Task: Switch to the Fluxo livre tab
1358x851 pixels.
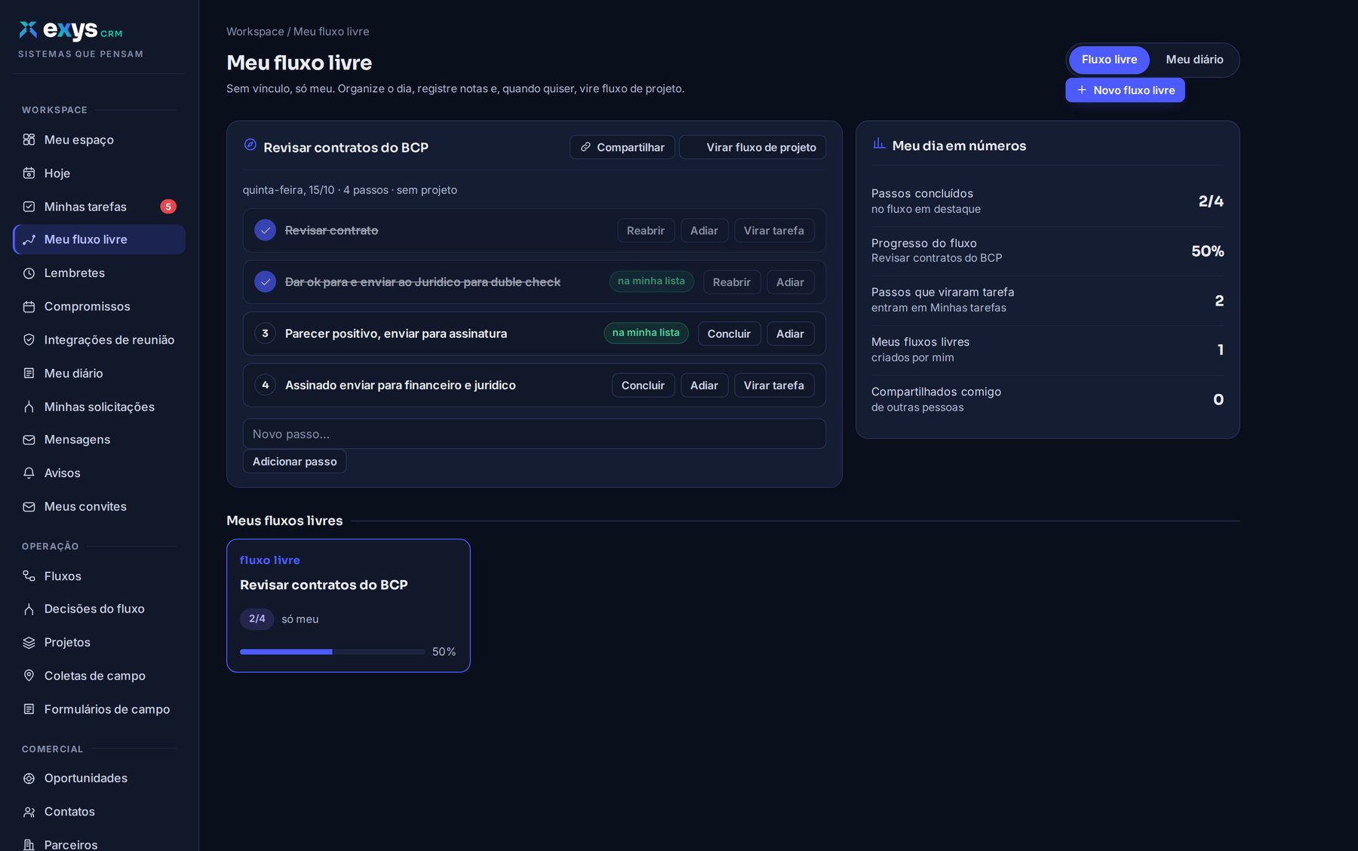Action: (1109, 60)
